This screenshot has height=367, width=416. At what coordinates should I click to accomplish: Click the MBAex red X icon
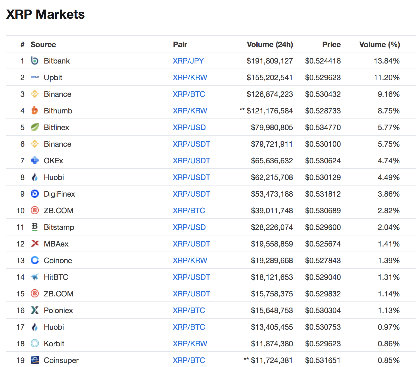[x=35, y=244]
